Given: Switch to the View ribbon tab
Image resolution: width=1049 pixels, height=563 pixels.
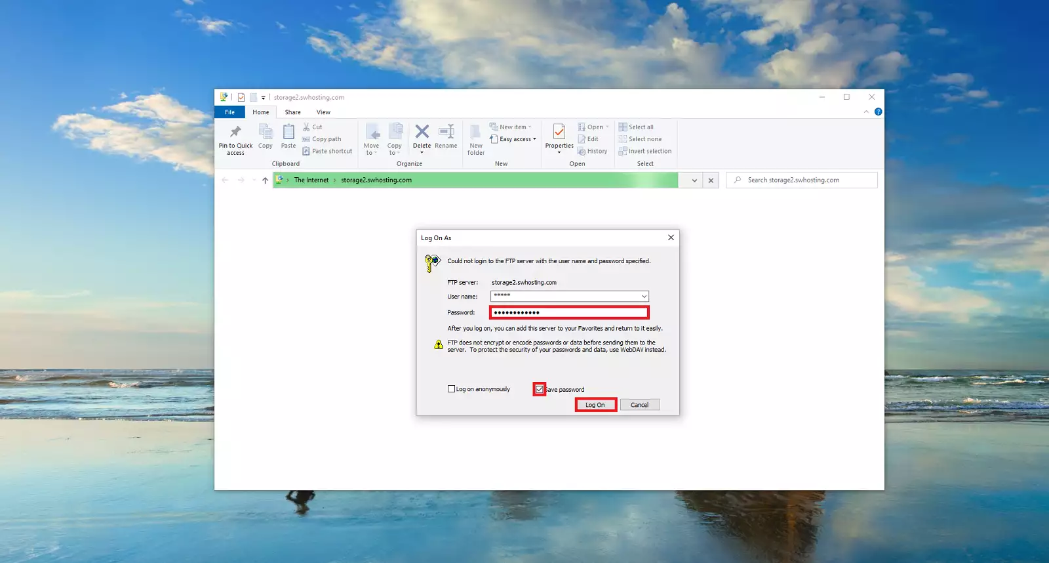Looking at the screenshot, I should coord(323,112).
